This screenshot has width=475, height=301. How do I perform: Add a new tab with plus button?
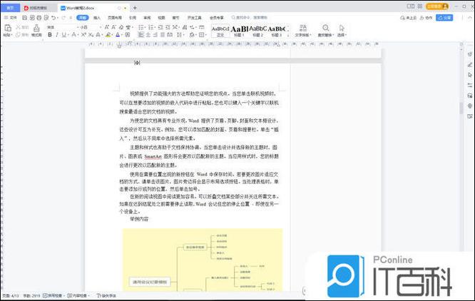[135, 8]
